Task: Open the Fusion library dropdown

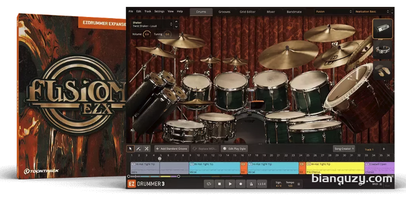Action: coord(333,12)
